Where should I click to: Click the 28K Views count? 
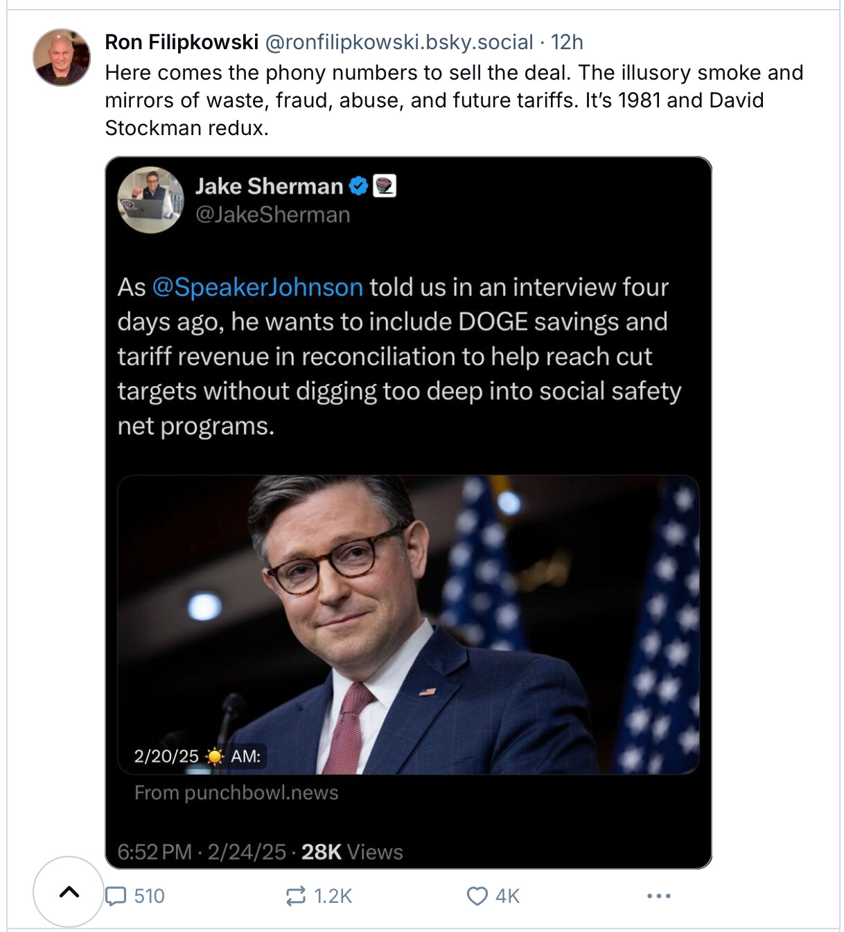click(x=352, y=852)
